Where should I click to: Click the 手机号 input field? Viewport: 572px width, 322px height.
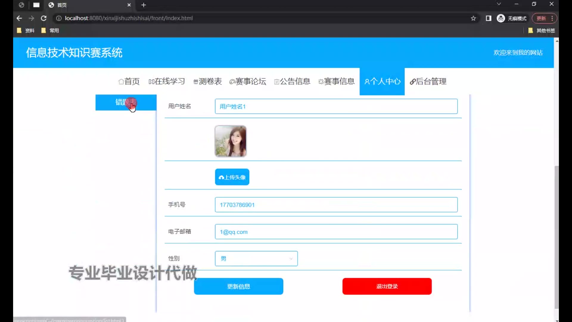pyautogui.click(x=336, y=205)
